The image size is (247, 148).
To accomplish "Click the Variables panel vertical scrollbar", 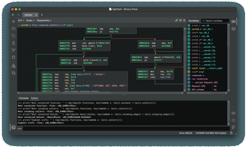I will pyautogui.click(x=228, y=58).
